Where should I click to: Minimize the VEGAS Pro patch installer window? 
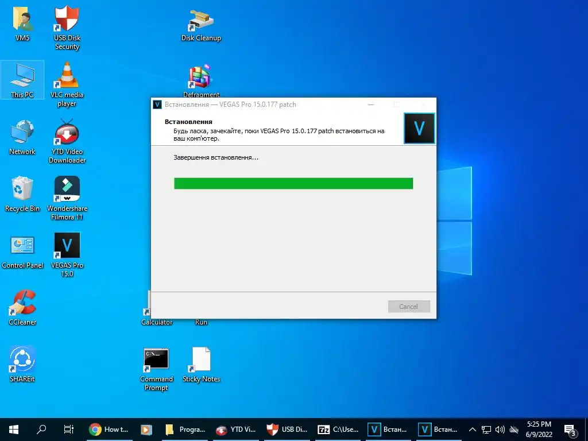pos(371,105)
